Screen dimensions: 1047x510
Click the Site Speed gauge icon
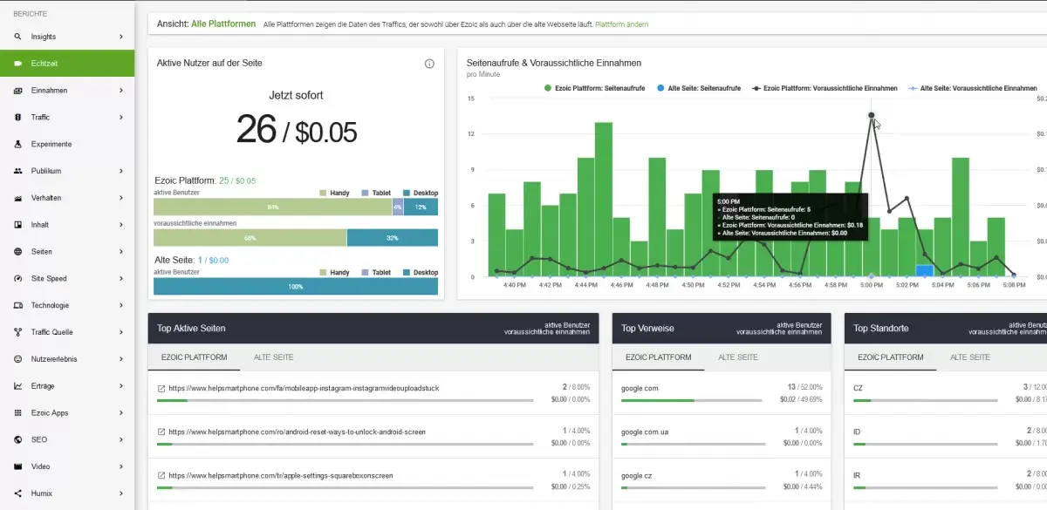(17, 279)
